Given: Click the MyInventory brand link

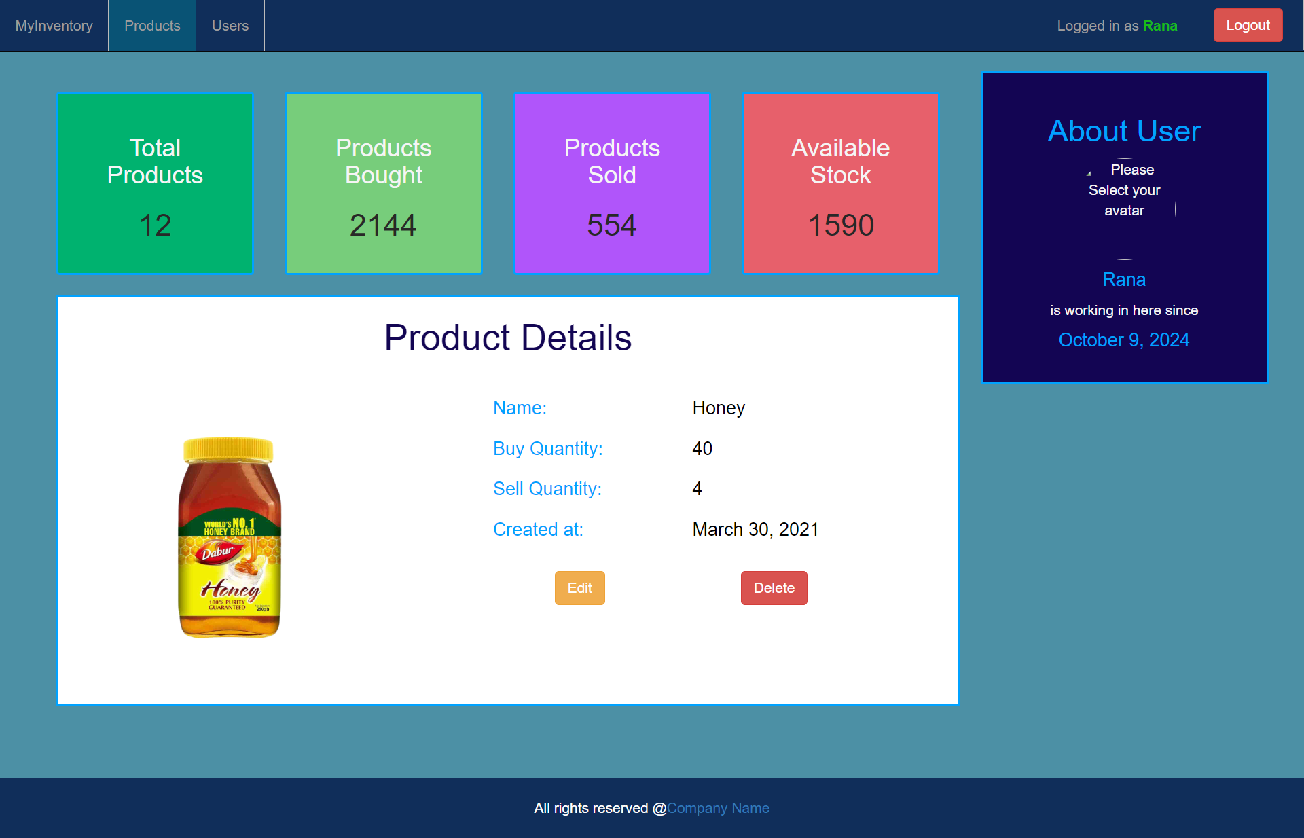Looking at the screenshot, I should pos(54,26).
